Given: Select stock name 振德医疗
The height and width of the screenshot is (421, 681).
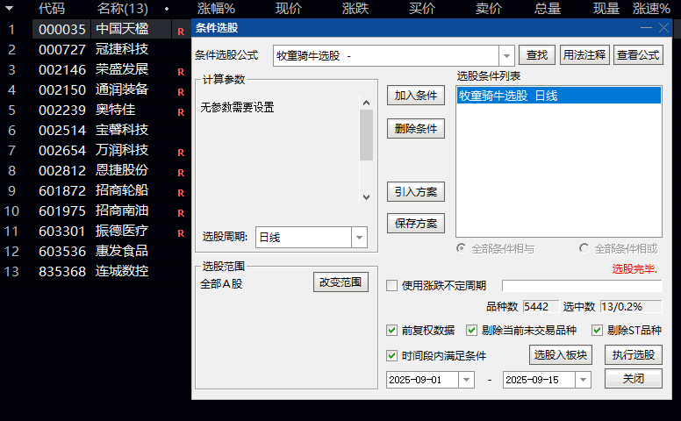Looking at the screenshot, I should (122, 231).
